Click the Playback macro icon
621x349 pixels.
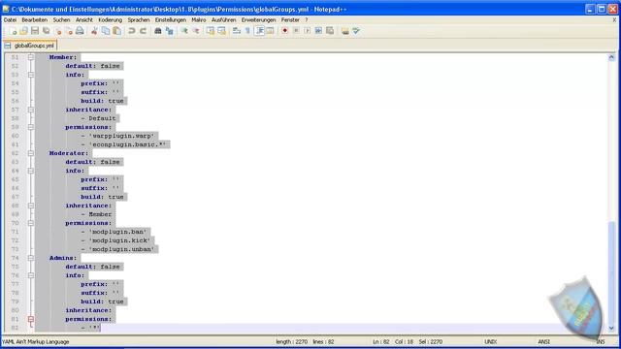pos(307,31)
